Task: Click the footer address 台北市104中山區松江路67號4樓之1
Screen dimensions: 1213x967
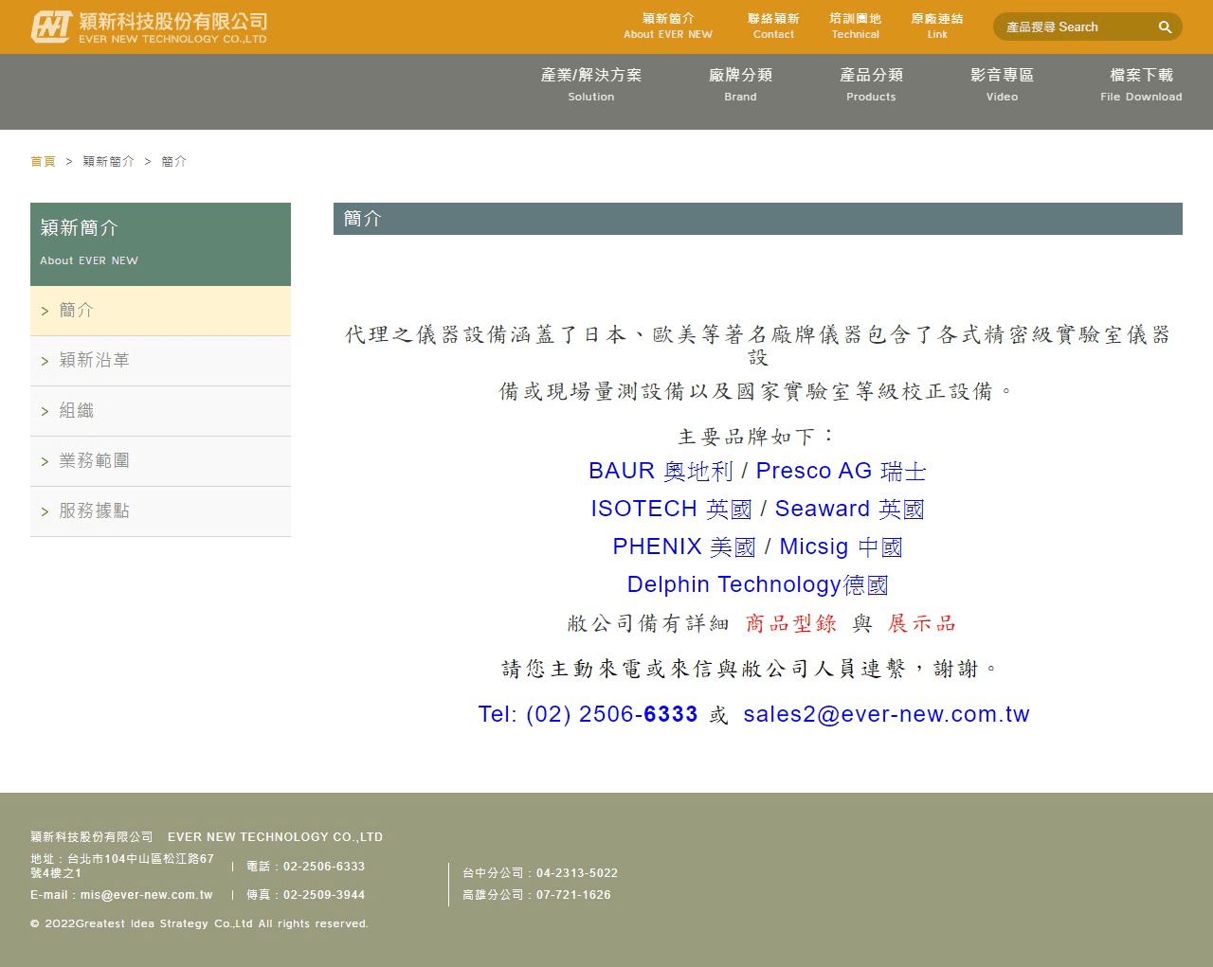Action: 122,866
